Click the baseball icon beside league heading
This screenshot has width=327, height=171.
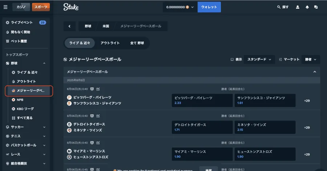click(65, 59)
